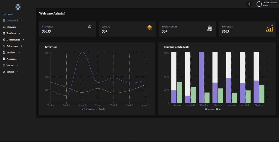The width and height of the screenshot is (279, 142).
Task: Expand the Invoices menu chevron
Action: coord(19,52)
